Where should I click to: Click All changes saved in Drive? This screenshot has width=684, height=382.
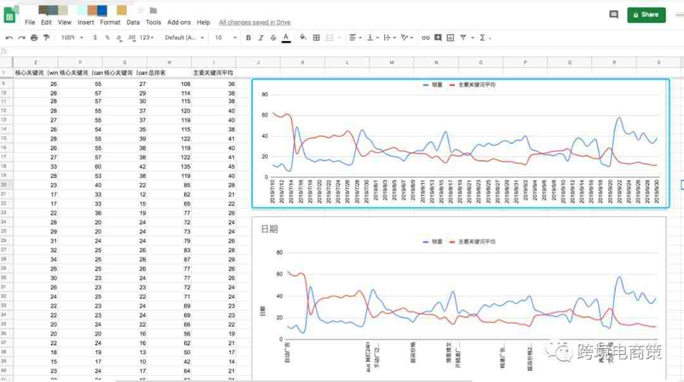tap(255, 22)
